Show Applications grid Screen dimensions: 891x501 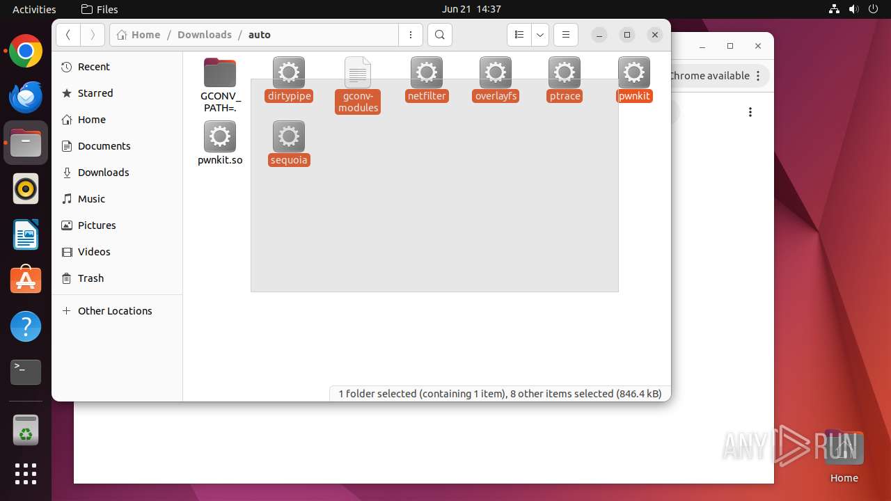point(26,474)
